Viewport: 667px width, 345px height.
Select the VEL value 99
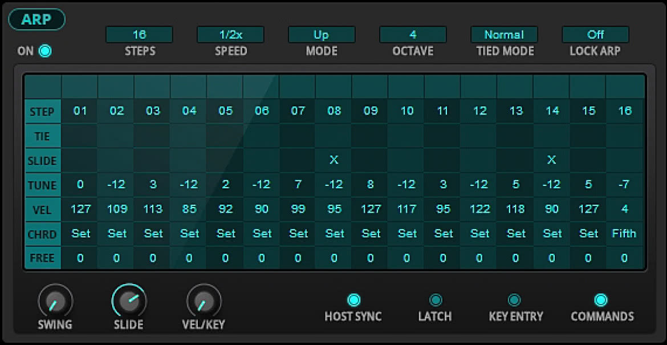pyautogui.click(x=298, y=209)
